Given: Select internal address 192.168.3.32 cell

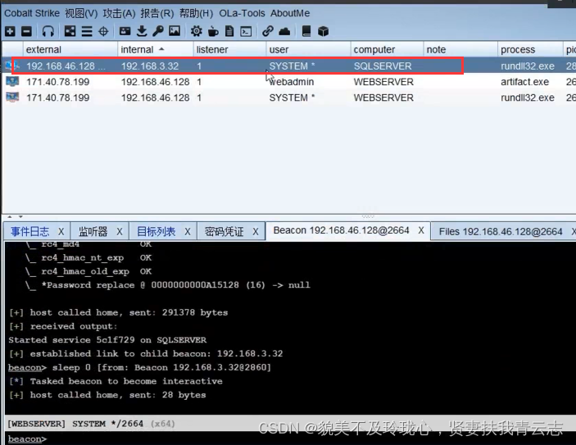Looking at the screenshot, I should coord(150,66).
